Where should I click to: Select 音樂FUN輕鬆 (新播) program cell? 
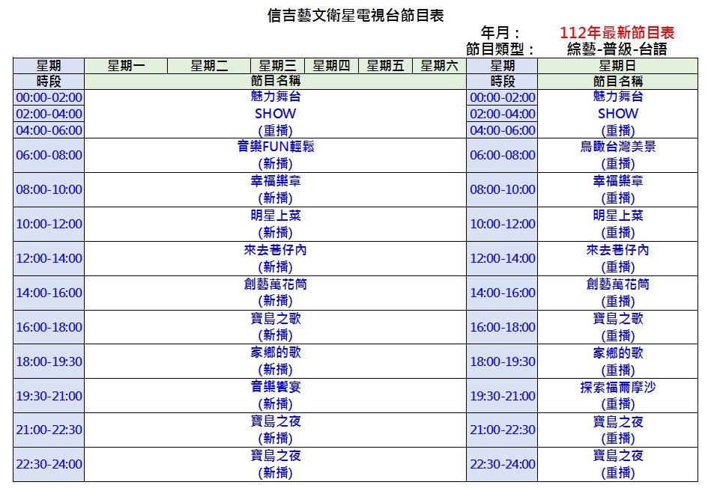tap(276, 155)
